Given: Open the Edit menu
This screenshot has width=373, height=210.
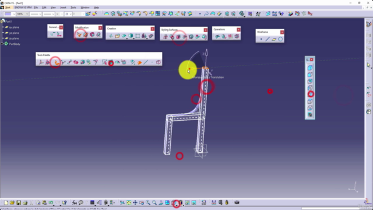Looking at the screenshot, I should click(44, 8).
